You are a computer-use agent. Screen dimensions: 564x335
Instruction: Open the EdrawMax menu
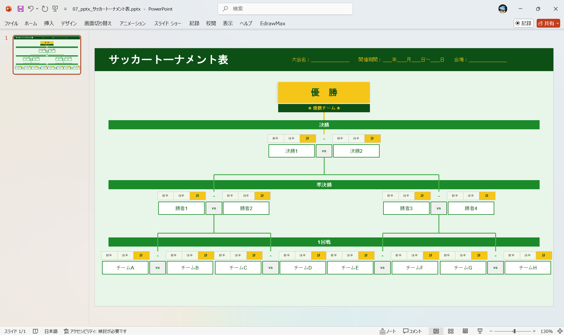272,23
